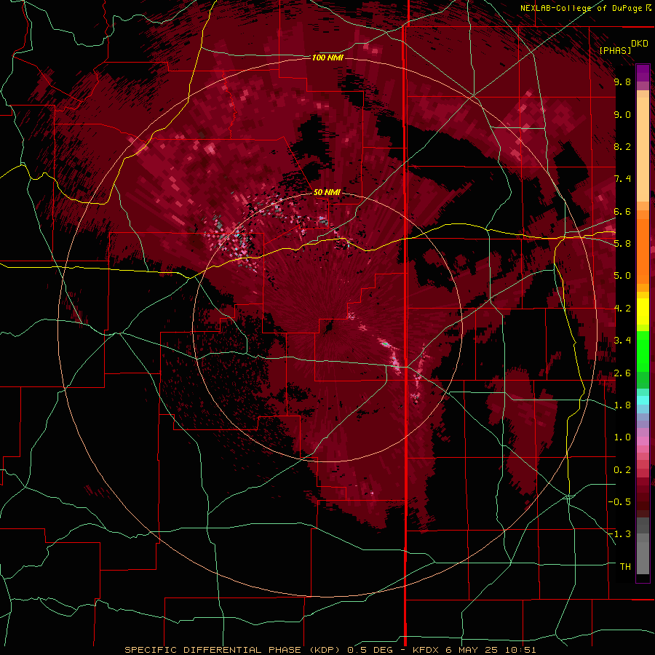This screenshot has height=655, width=655.
Task: Select the 0.2 value on color scale
Action: coord(622,470)
